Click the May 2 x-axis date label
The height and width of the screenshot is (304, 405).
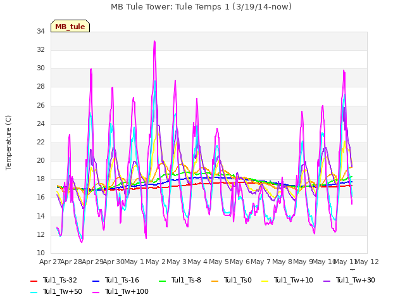tap(156, 262)
